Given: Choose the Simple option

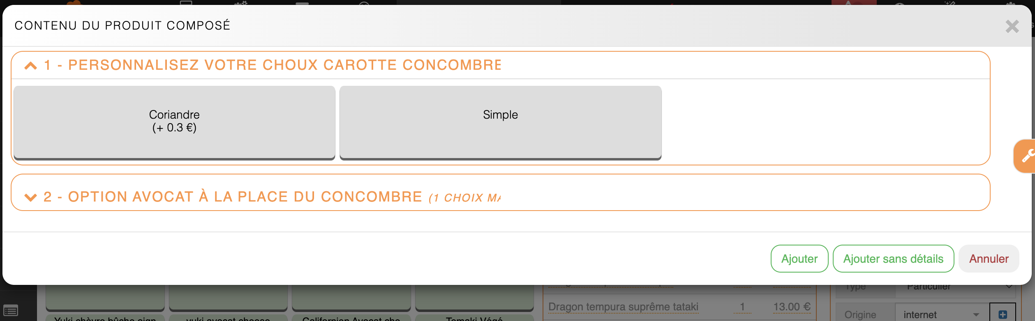Looking at the screenshot, I should 500,122.
